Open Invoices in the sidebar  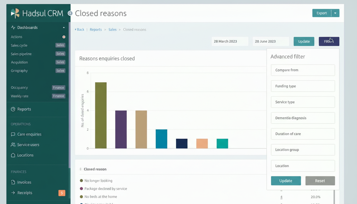click(x=24, y=182)
